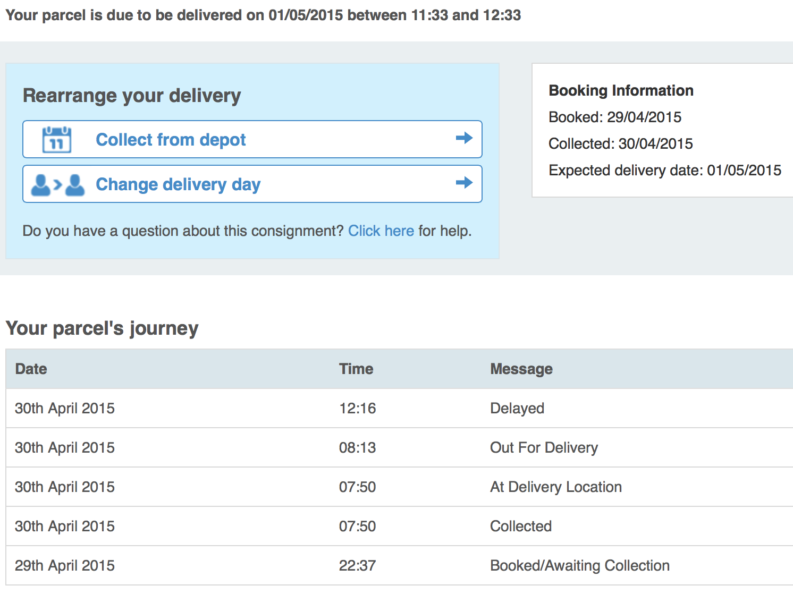The image size is (793, 594).
Task: Select the Out For Delivery message
Action: tap(544, 447)
